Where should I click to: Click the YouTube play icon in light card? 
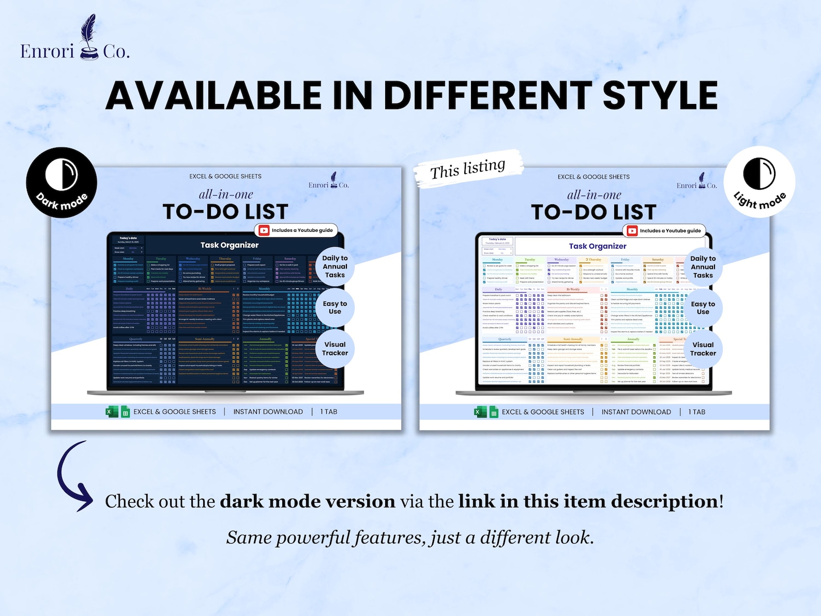point(632,231)
